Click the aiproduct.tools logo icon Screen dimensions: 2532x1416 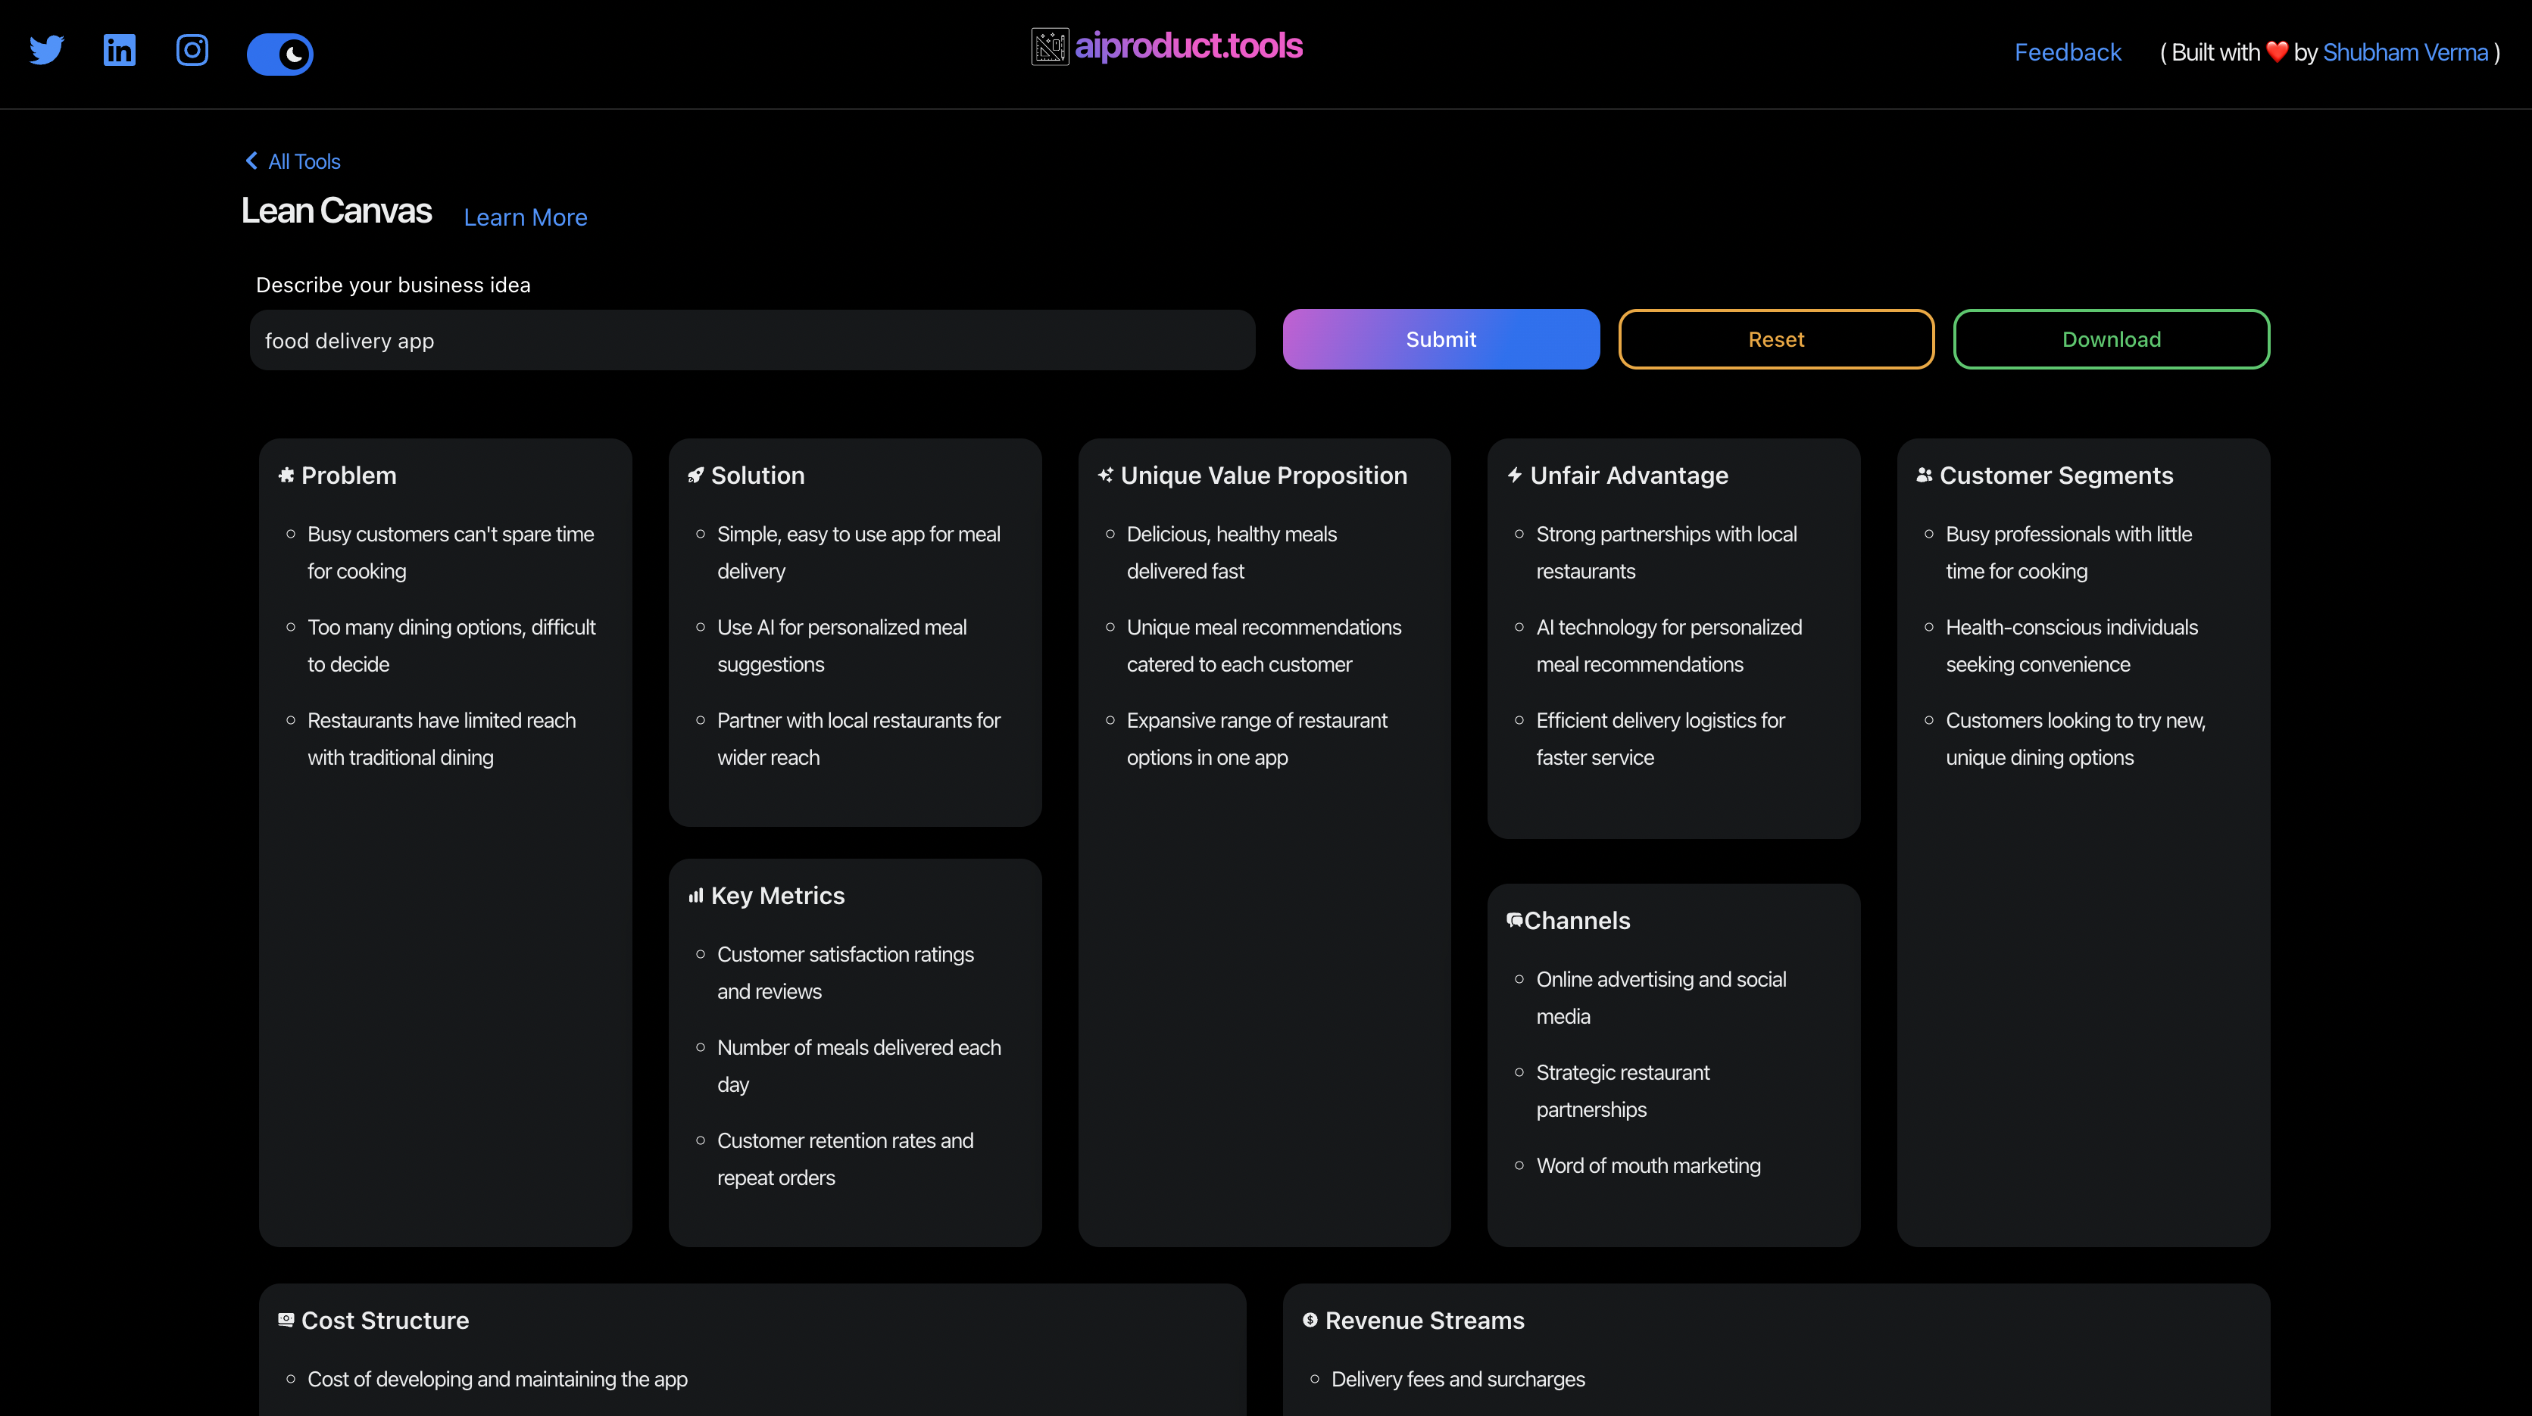1049,45
